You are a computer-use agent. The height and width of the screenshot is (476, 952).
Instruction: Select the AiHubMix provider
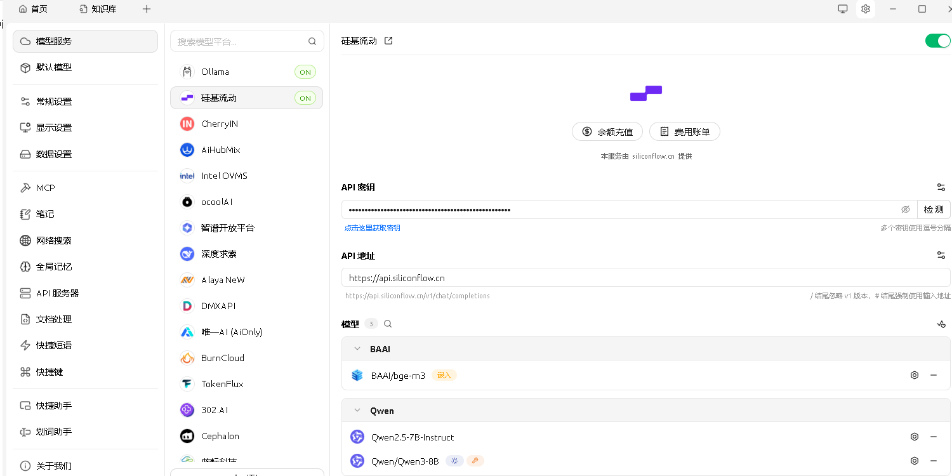(x=246, y=150)
